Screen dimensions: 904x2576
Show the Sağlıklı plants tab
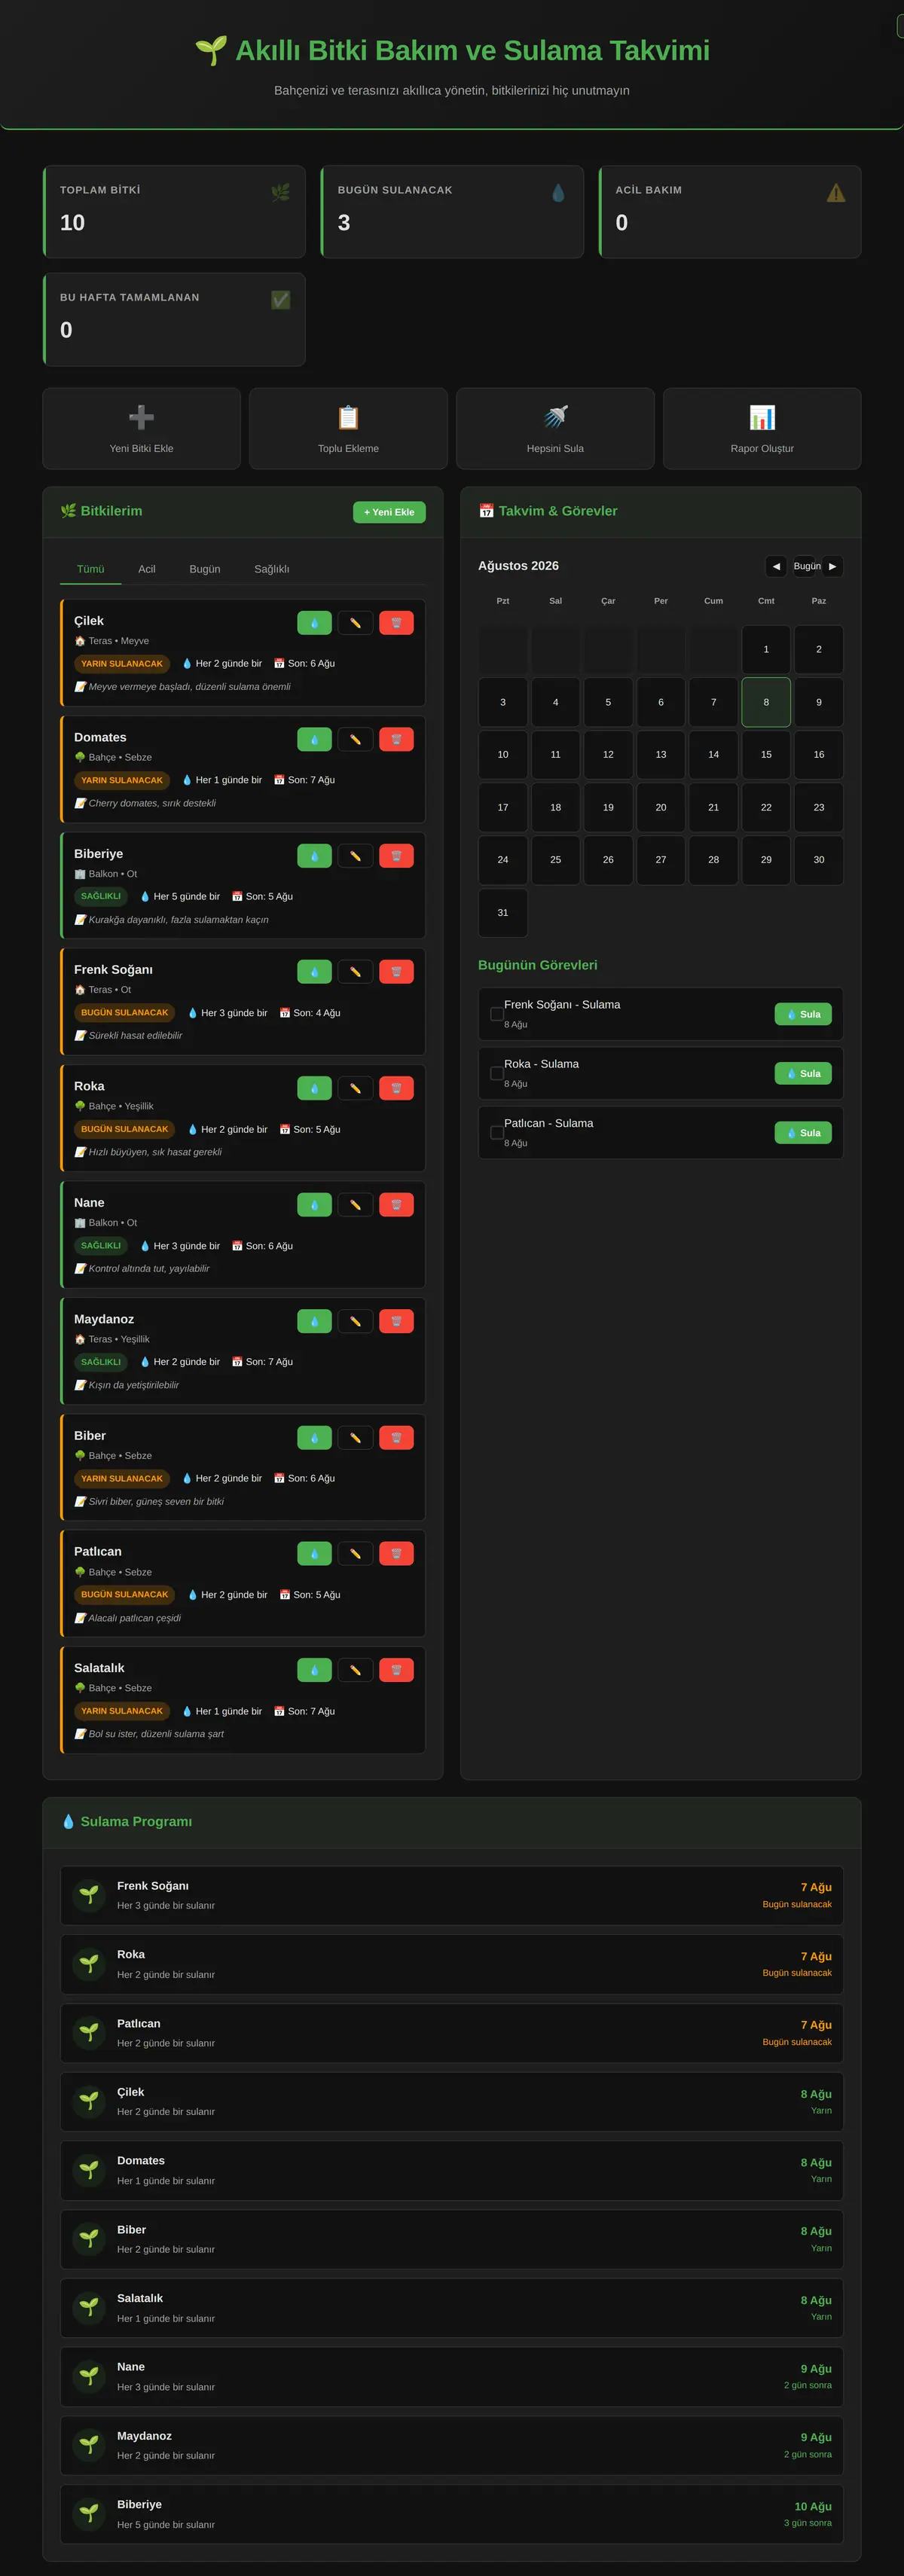tap(272, 569)
